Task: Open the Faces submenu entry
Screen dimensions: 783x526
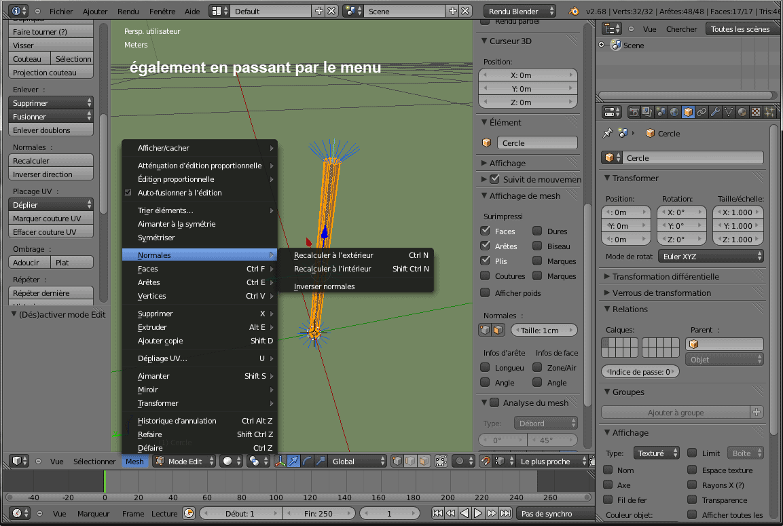Action: pos(200,269)
